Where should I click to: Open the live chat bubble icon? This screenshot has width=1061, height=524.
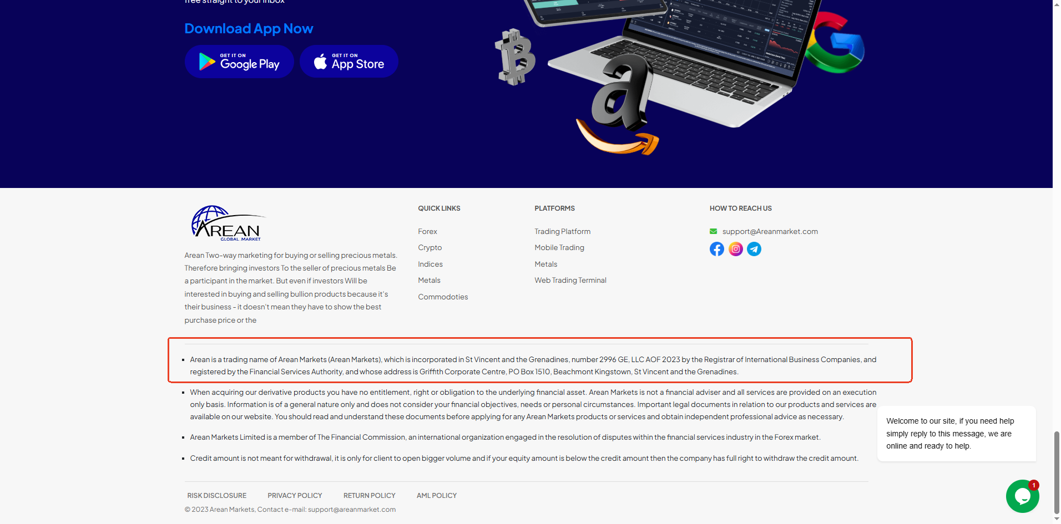click(x=1022, y=496)
